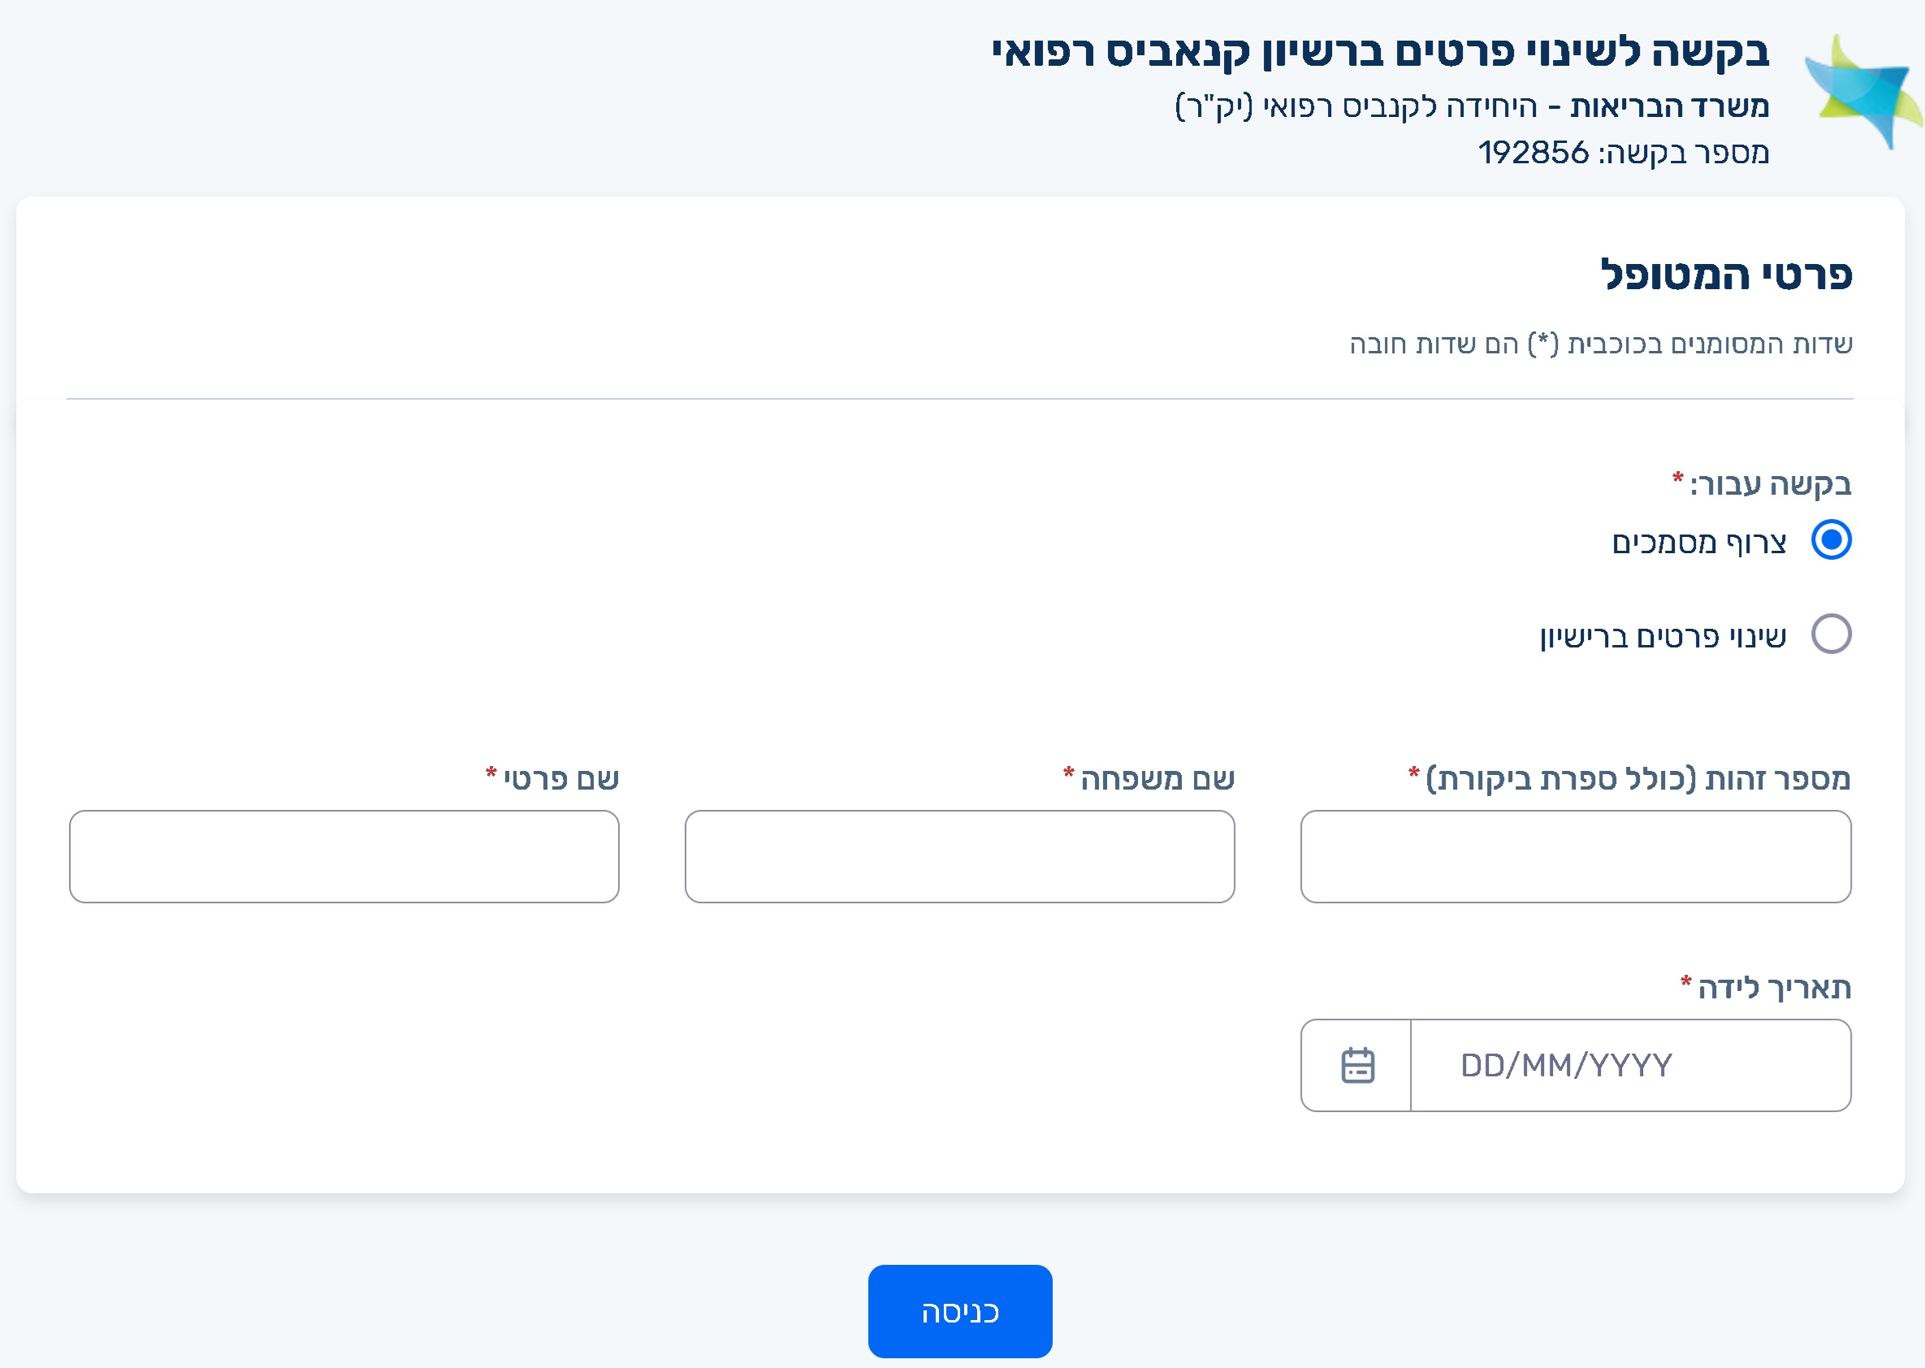Click into the שם משפחה input box
This screenshot has width=1925, height=1368.
pyautogui.click(x=959, y=857)
